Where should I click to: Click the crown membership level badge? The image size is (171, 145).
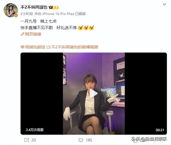pos(54,7)
